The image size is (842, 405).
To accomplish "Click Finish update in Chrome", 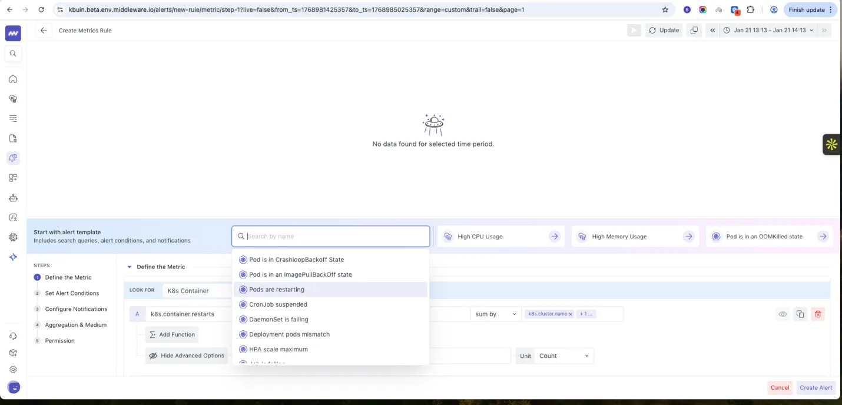I will pyautogui.click(x=810, y=9).
